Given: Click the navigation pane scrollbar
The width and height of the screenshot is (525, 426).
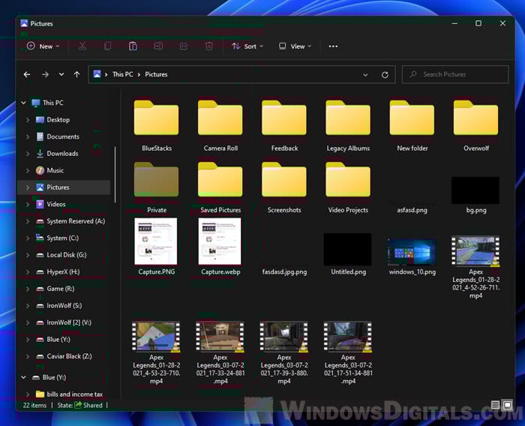Looking at the screenshot, I should pyautogui.click(x=115, y=175).
